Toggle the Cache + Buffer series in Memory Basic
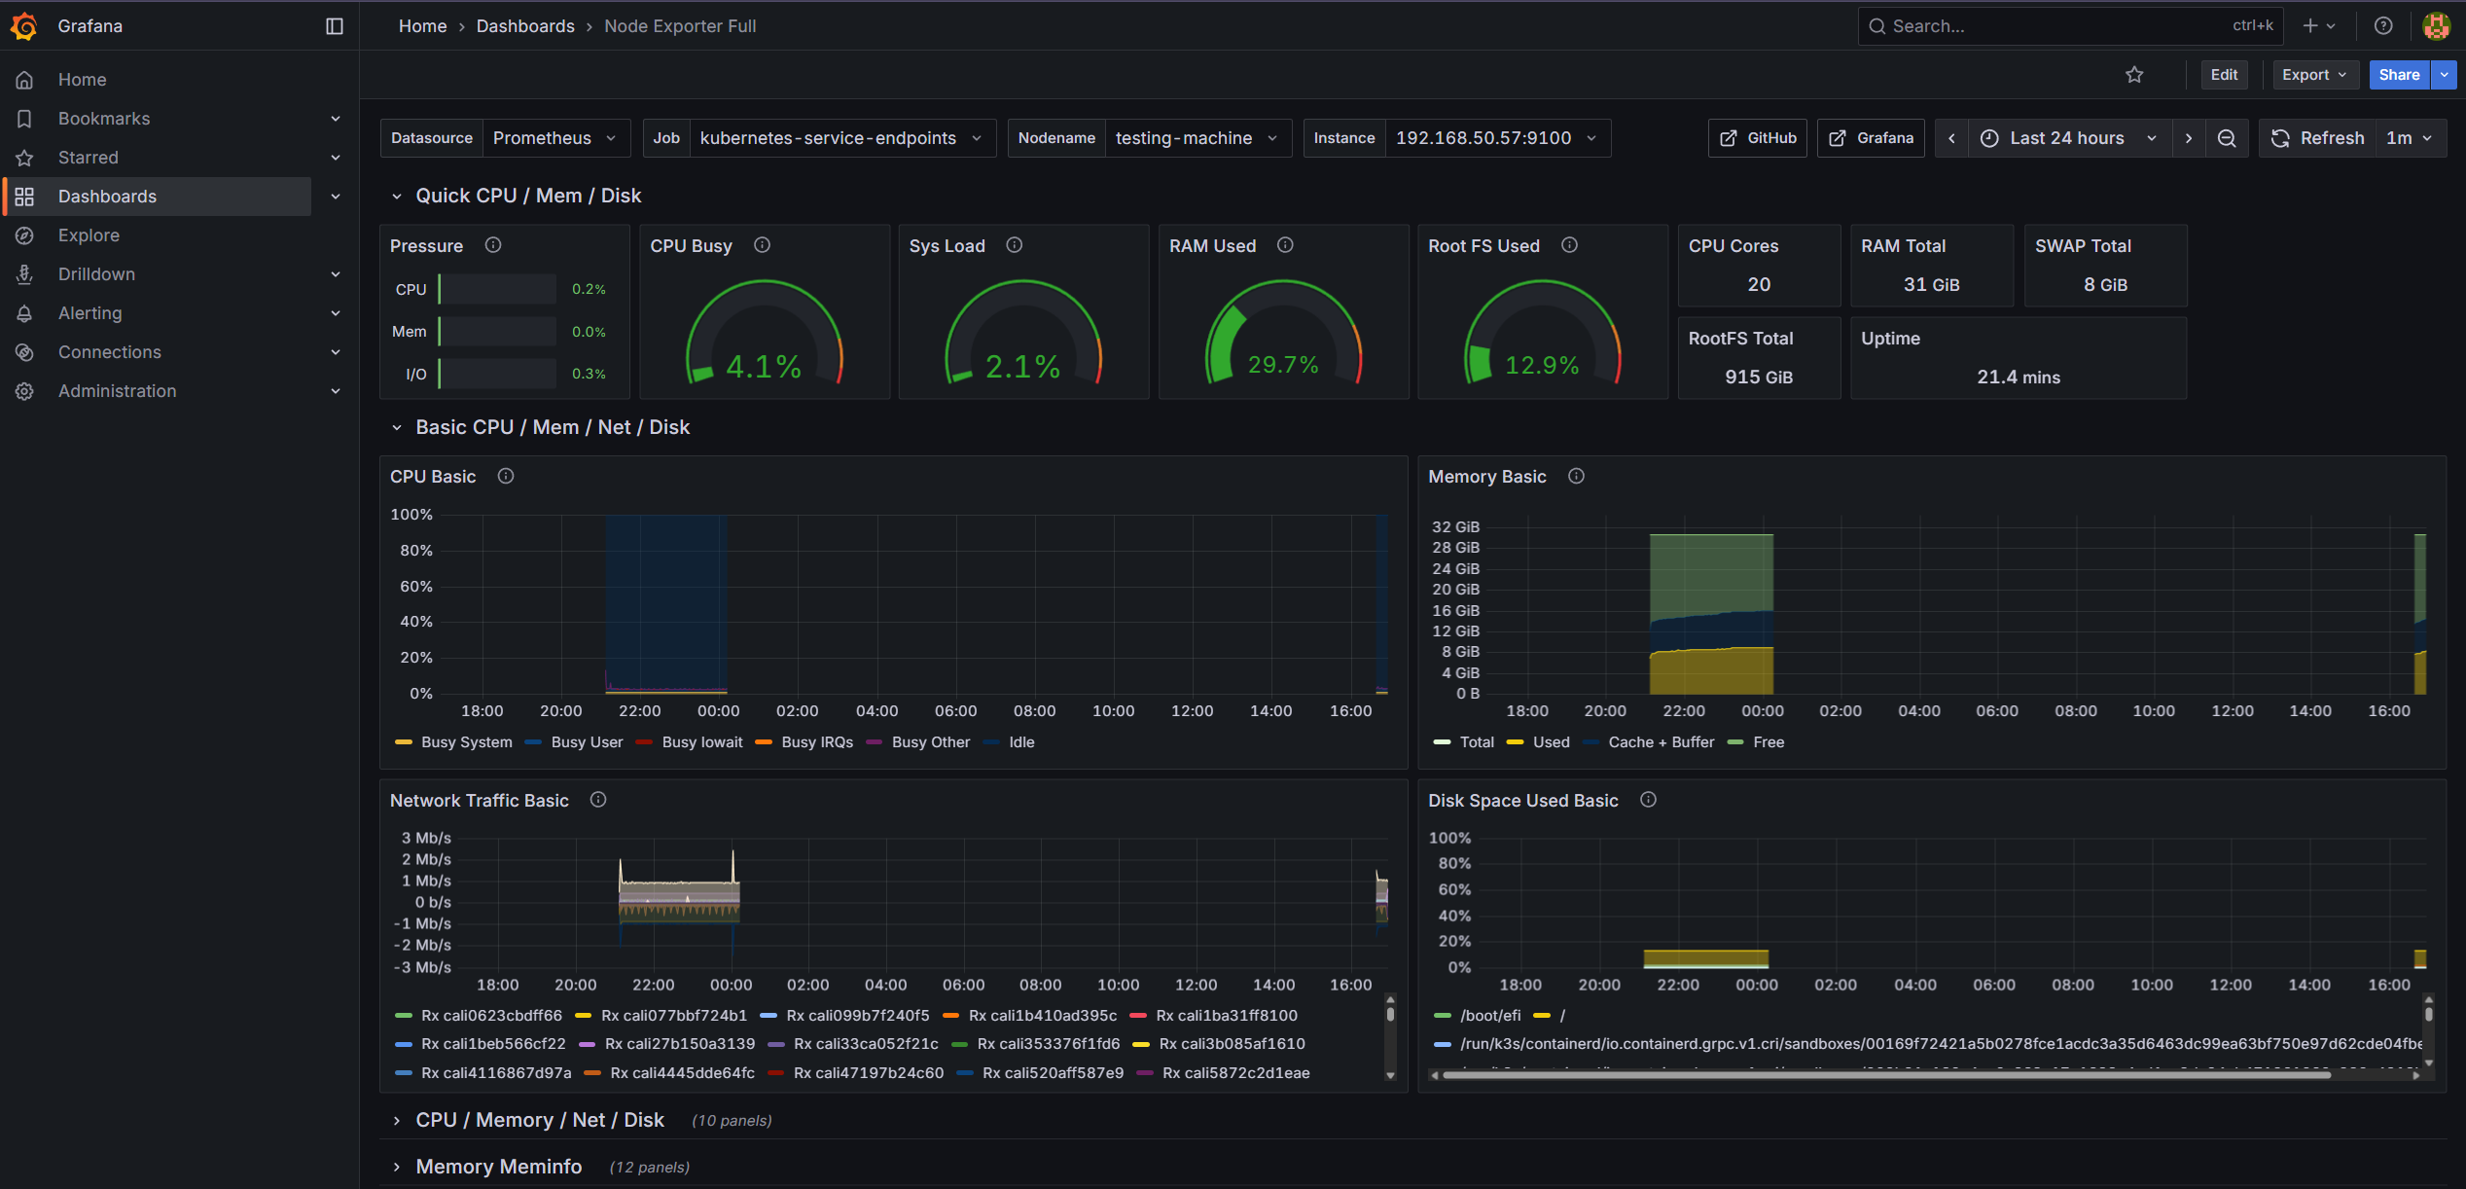This screenshot has width=2466, height=1189. click(1661, 741)
